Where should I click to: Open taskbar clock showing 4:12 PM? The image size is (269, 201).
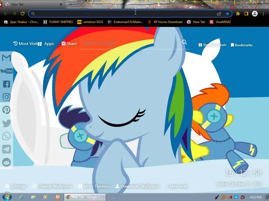coord(256,197)
